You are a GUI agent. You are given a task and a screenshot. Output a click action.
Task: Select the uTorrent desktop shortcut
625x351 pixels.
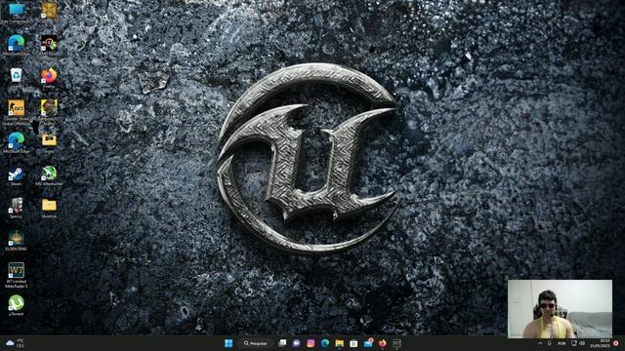click(16, 305)
